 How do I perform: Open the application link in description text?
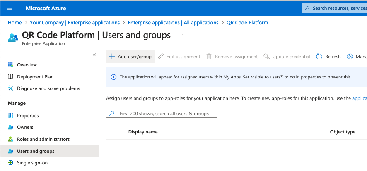pyautogui.click(x=360, y=98)
